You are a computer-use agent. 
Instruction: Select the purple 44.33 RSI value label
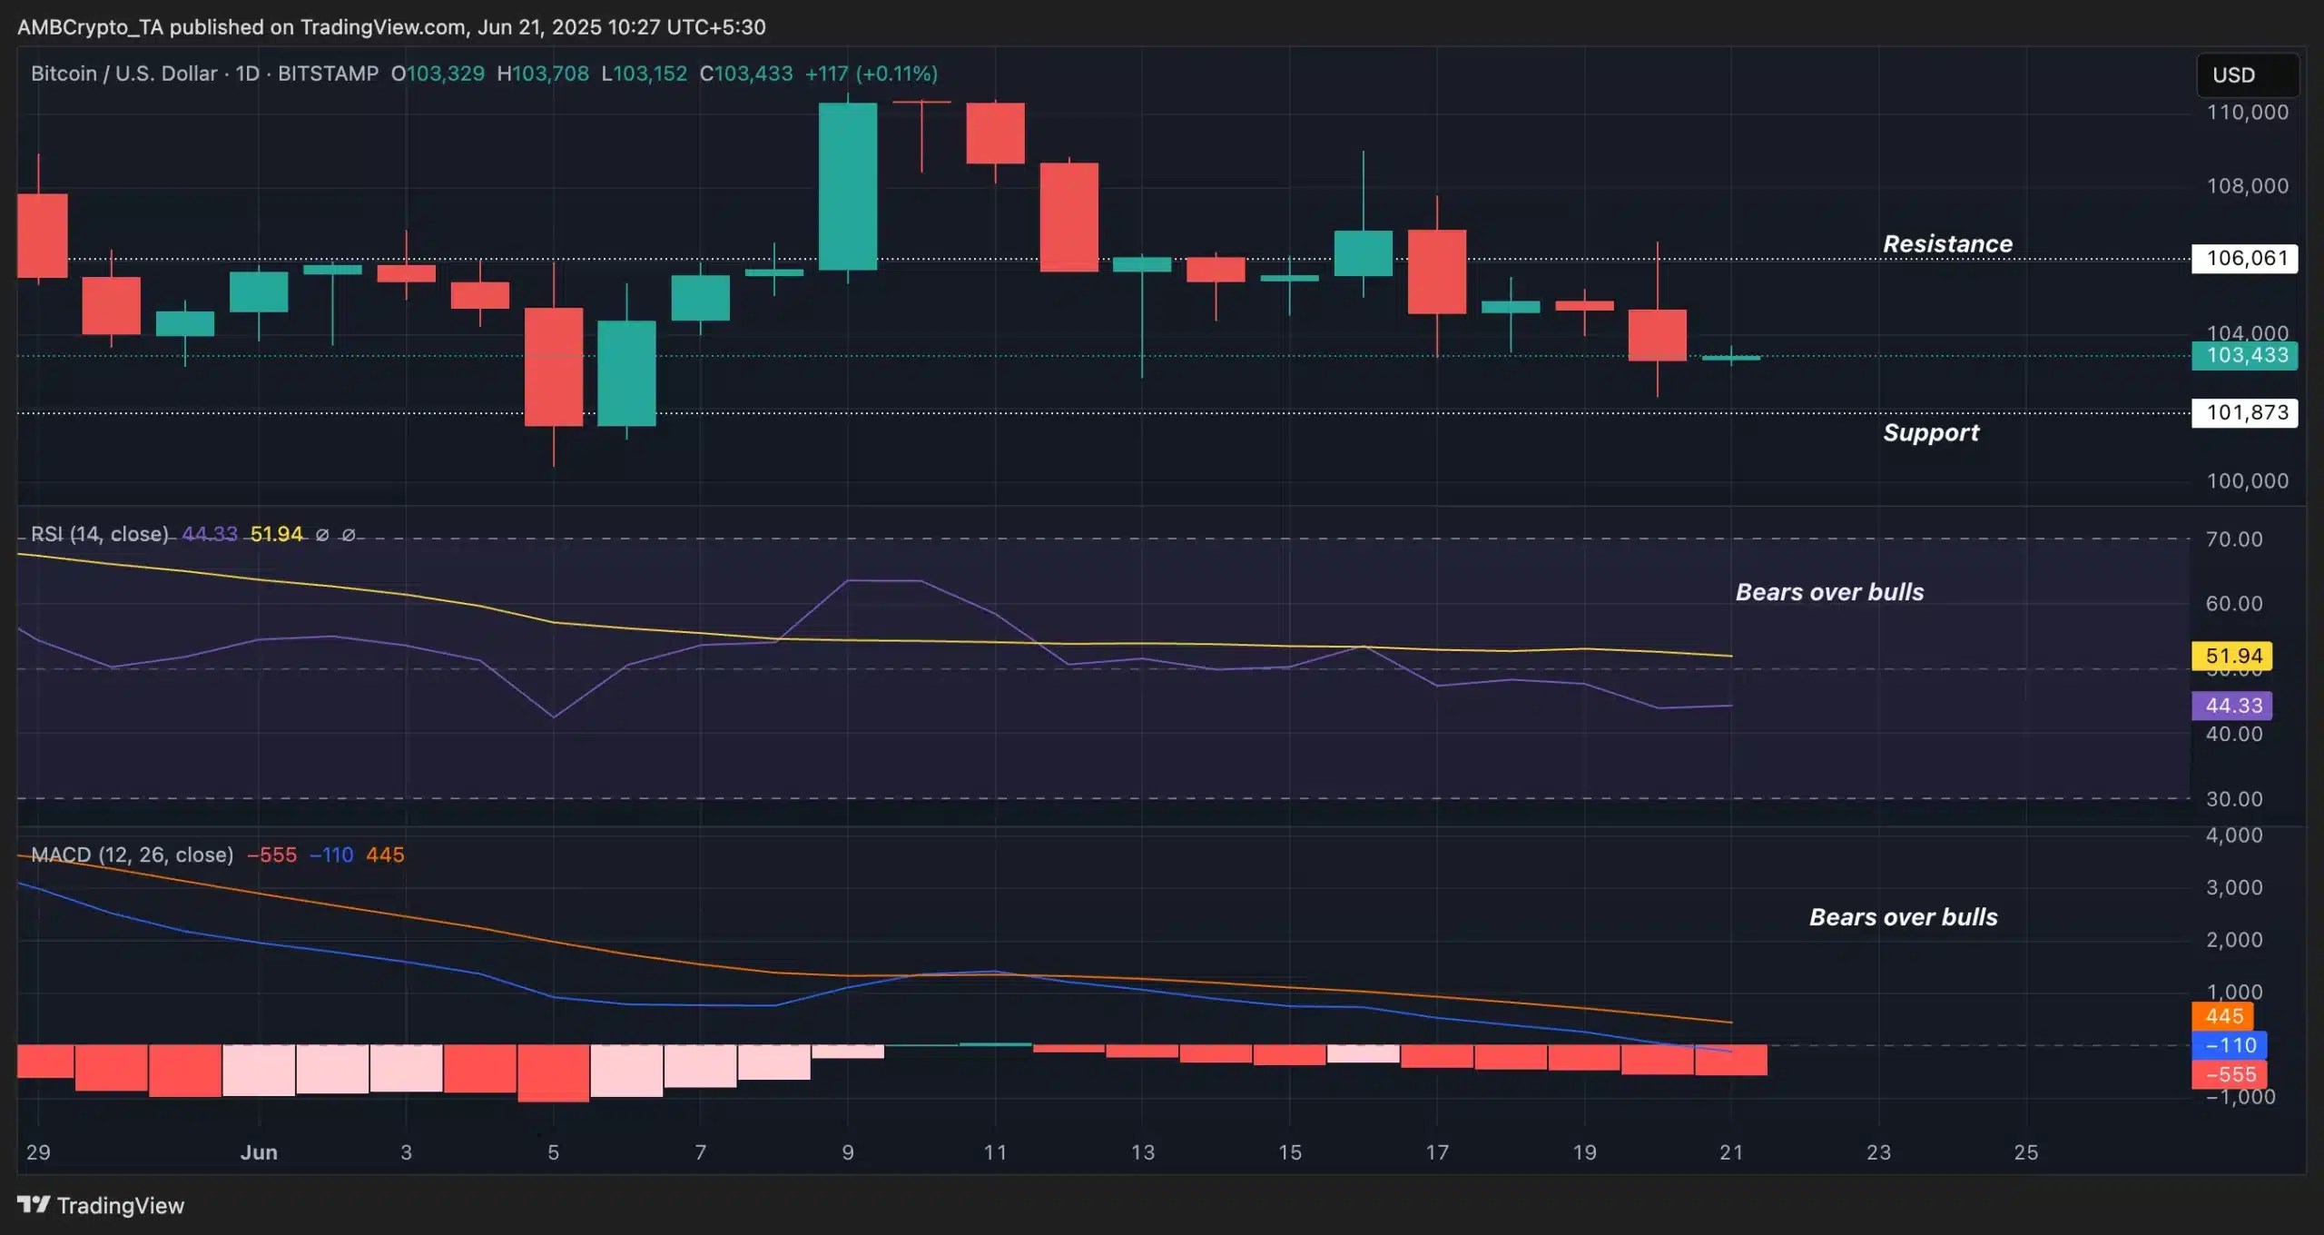point(2232,706)
